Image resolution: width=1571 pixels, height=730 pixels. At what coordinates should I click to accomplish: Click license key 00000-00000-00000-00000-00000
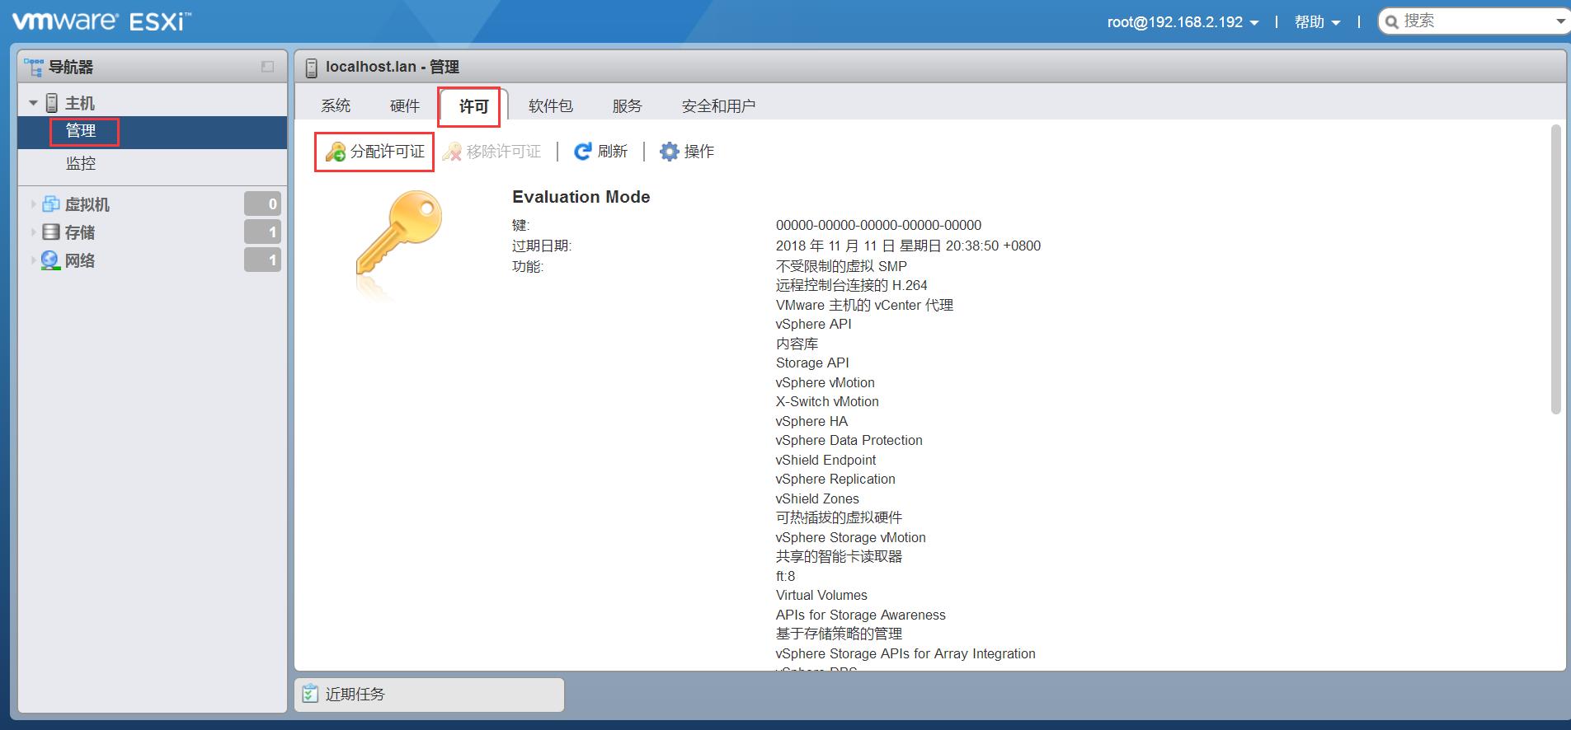coord(878,225)
